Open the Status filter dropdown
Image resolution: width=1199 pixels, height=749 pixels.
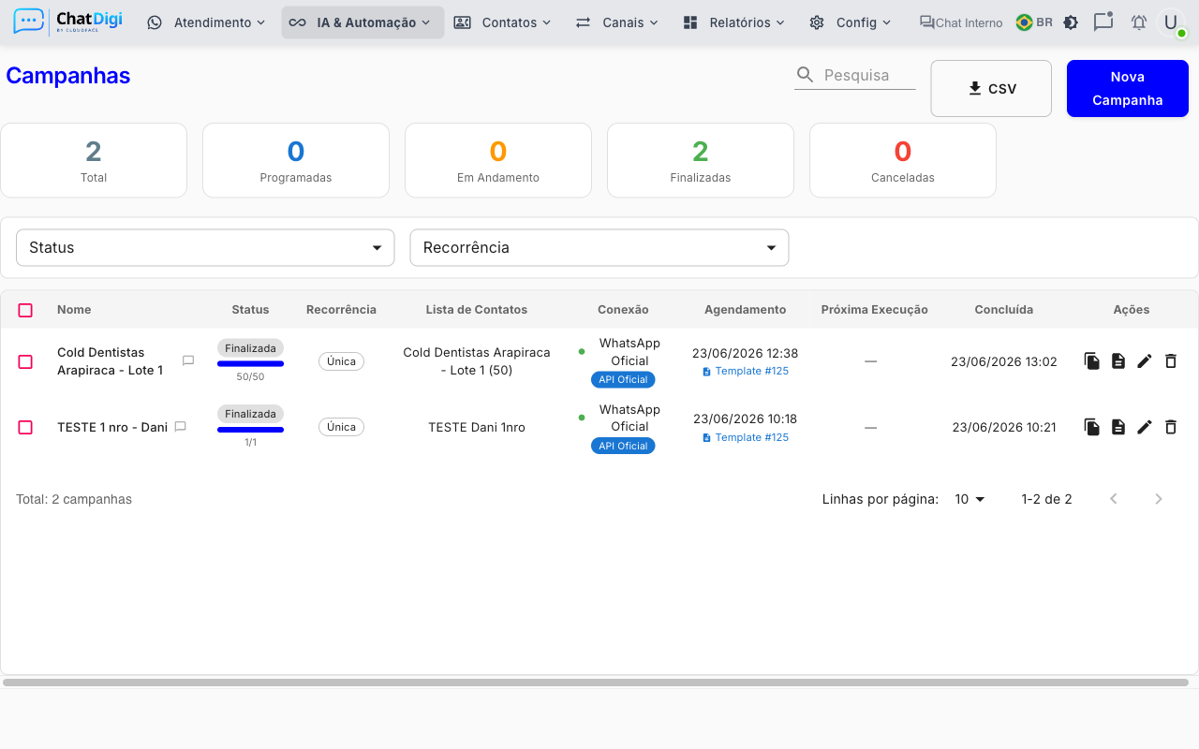coord(205,248)
